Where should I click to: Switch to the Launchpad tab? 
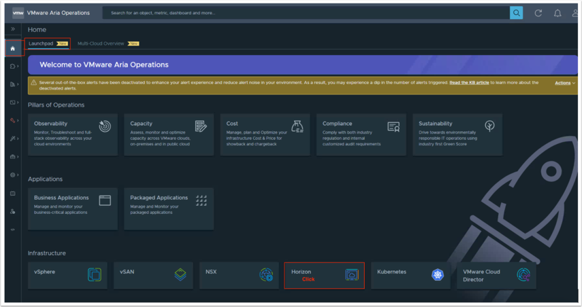41,43
